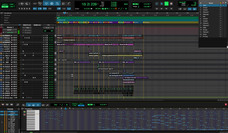
Task: Add a marker with Markers plus button
Action: (x=55, y=22)
